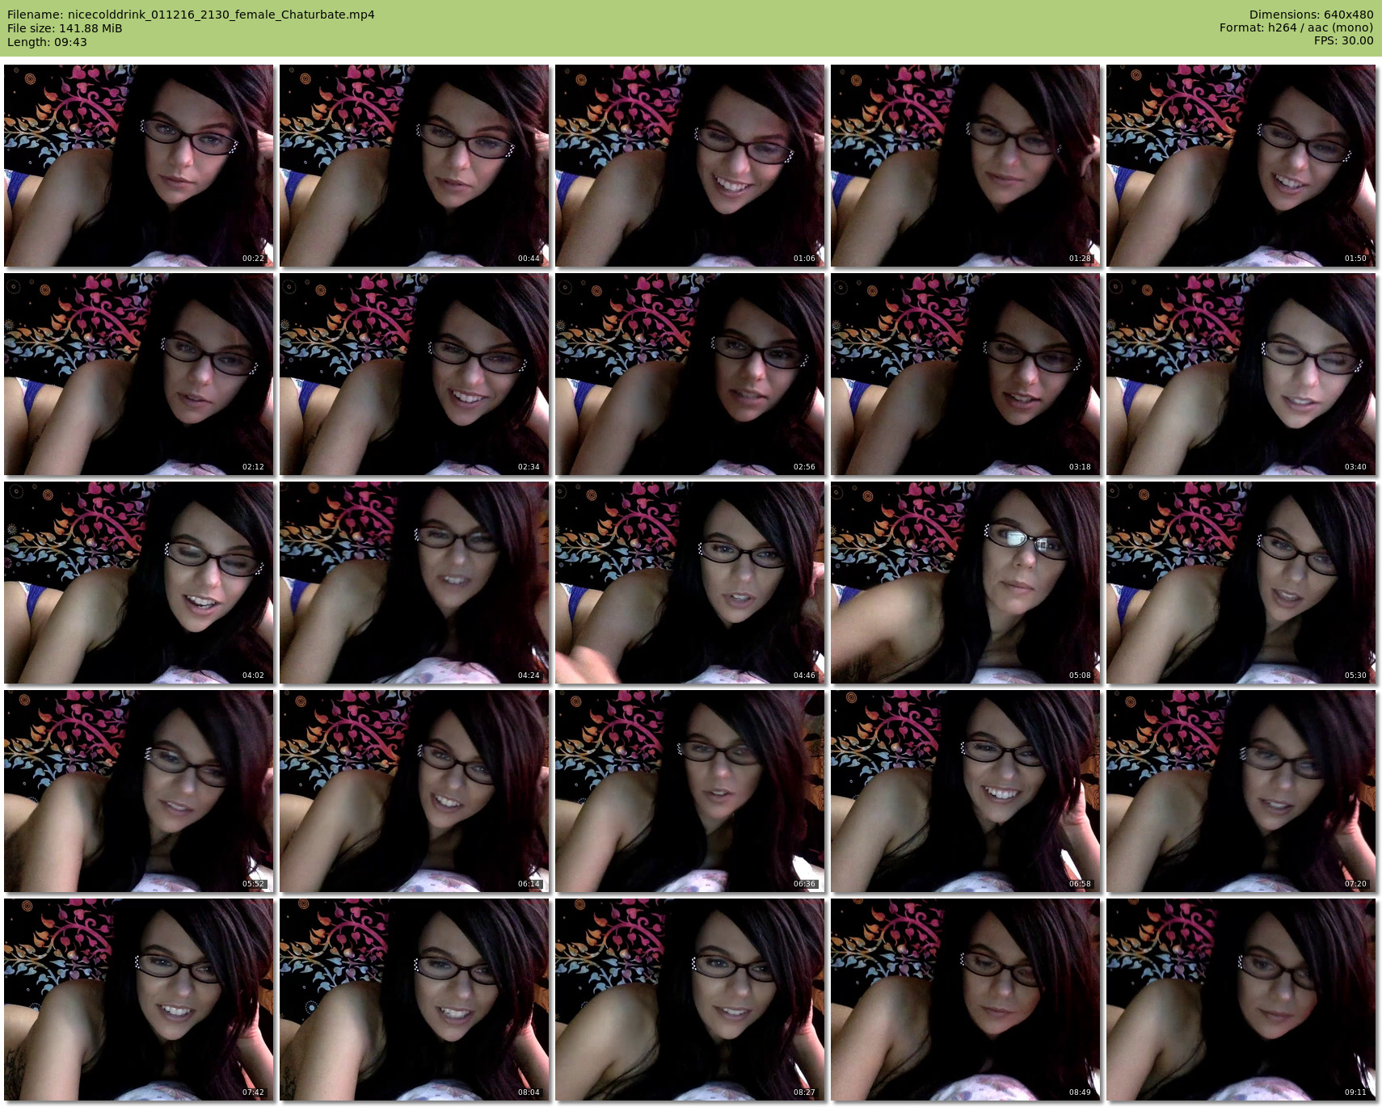1382x1107 pixels.
Task: View the 08:49 thumbnail
Action: tap(966, 1000)
